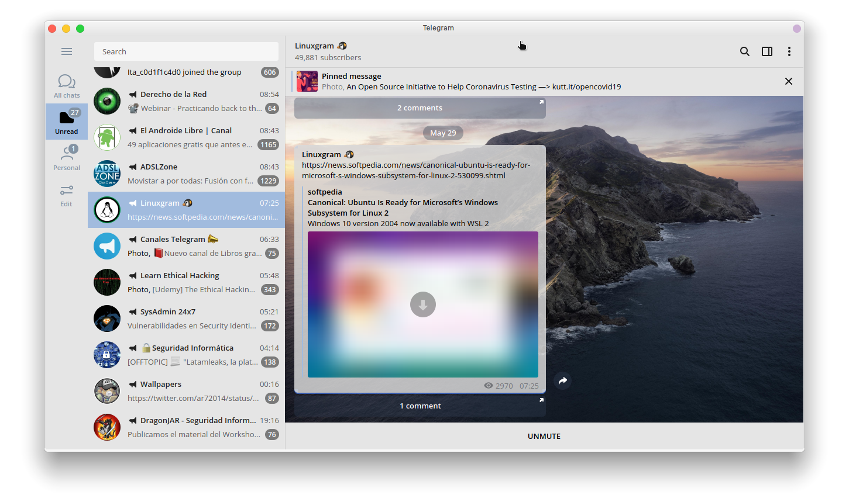
Task: Click the May 29 date badge
Action: [x=443, y=133]
